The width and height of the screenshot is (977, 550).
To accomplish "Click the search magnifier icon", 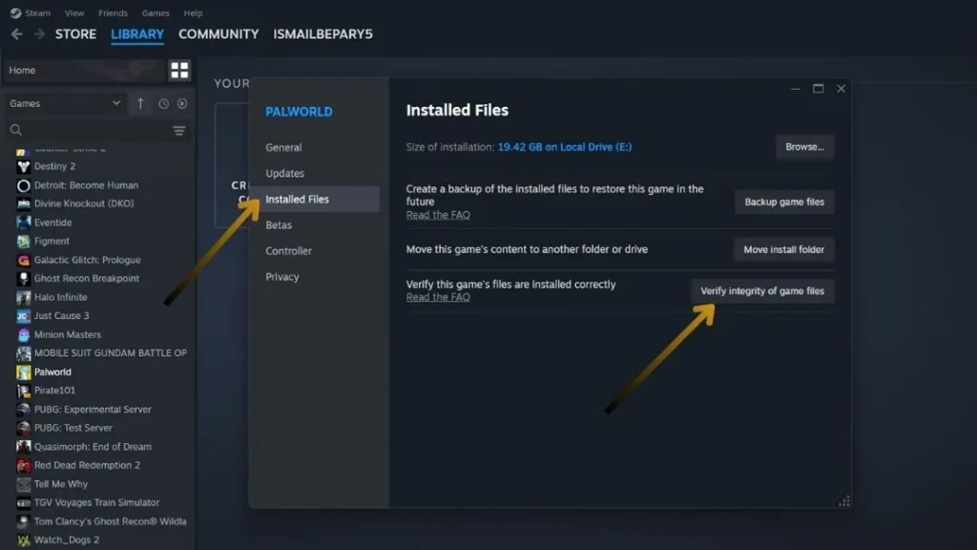I will point(16,130).
